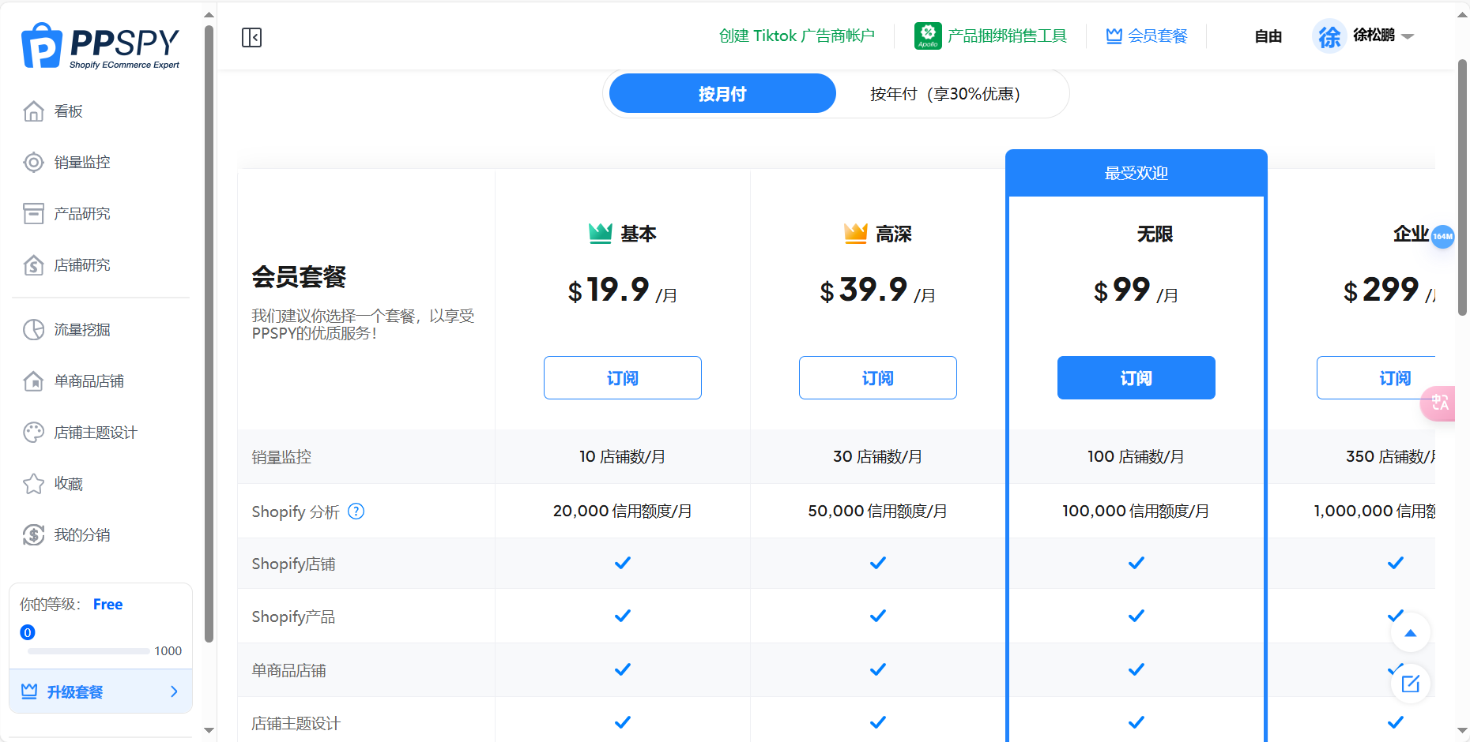
Task: Collapse the sidebar with the panel icon
Action: click(x=251, y=37)
